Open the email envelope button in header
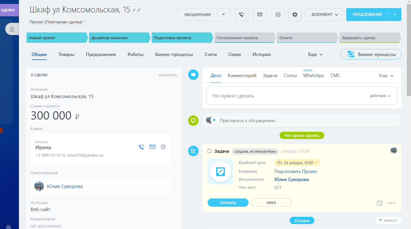The image size is (411, 229). [260, 15]
